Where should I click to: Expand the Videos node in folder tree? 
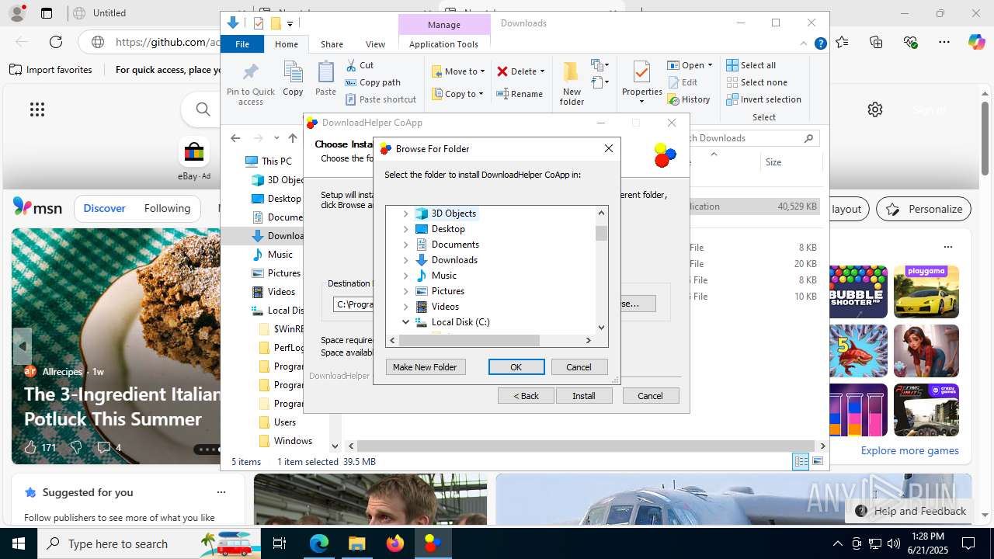[x=405, y=307]
